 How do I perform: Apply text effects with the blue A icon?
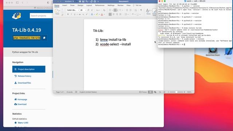[x=92, y=15]
